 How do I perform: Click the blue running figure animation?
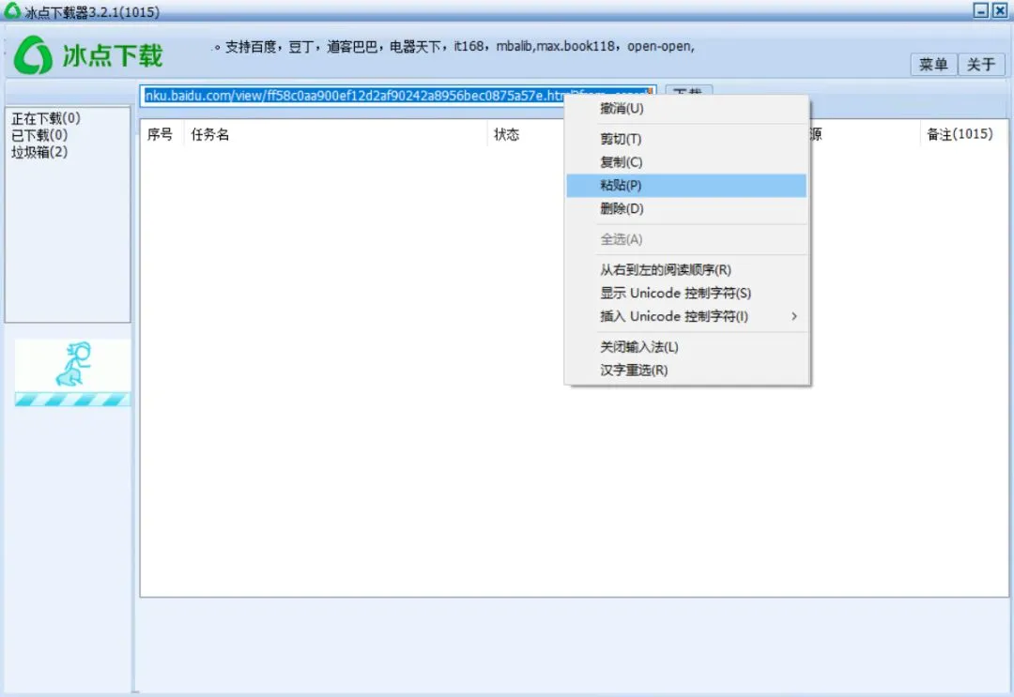pos(74,364)
